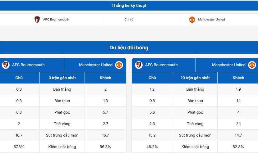
Task: Click Bournemouth crest in 10-match table header
Action: tap(139, 65)
